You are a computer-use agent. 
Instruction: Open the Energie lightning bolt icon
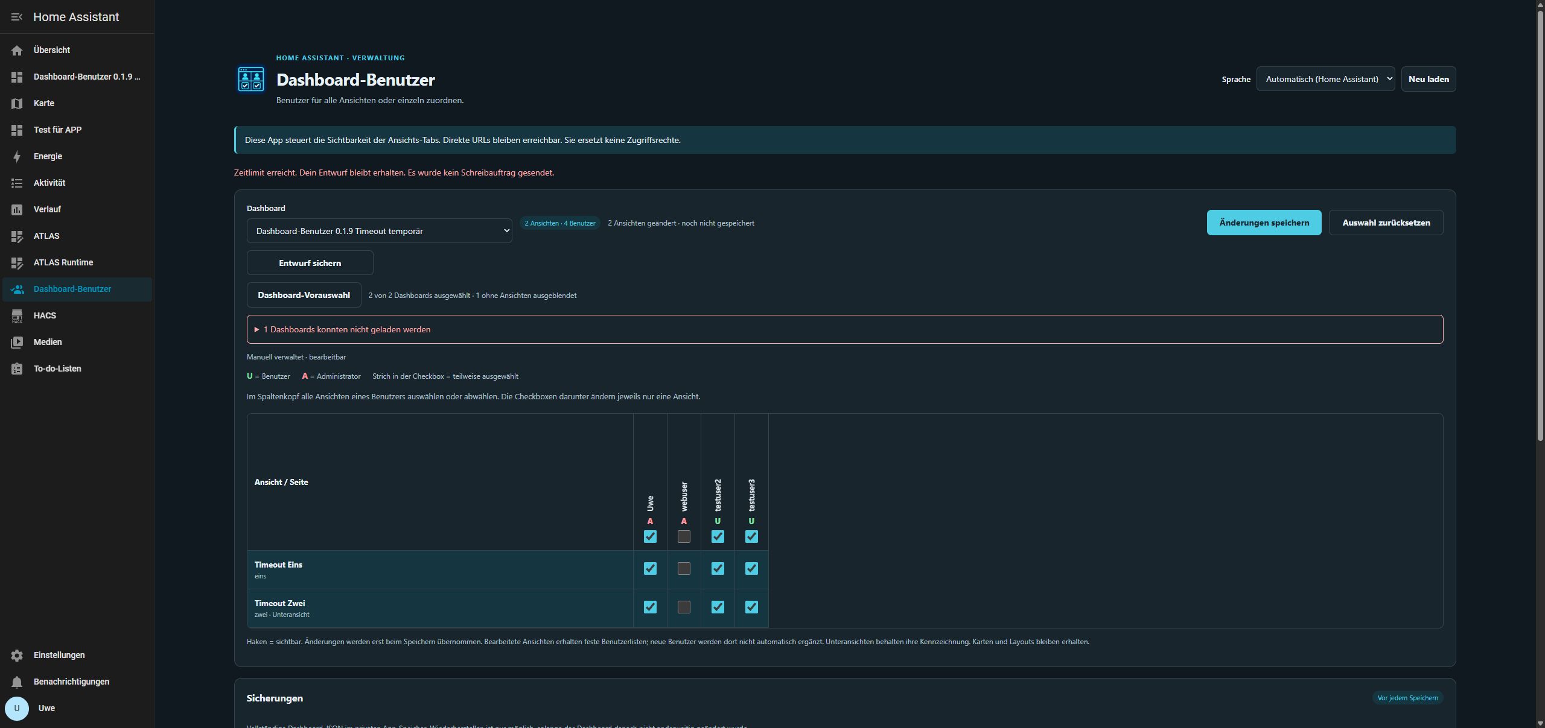click(17, 156)
